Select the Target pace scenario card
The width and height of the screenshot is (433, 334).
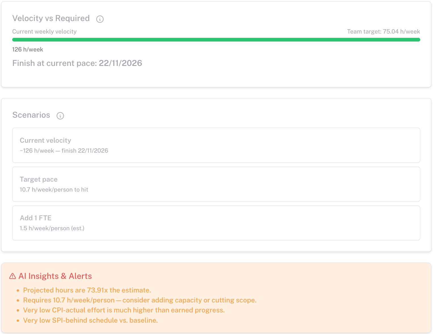coord(216,184)
